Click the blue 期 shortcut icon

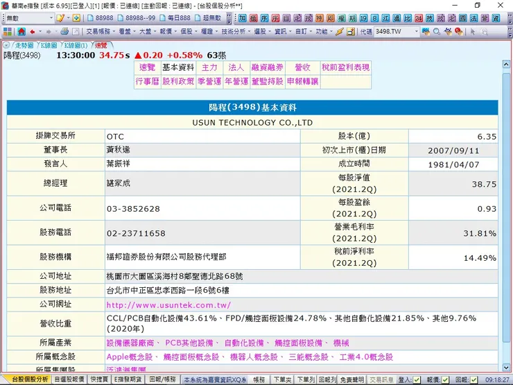click(352, 18)
